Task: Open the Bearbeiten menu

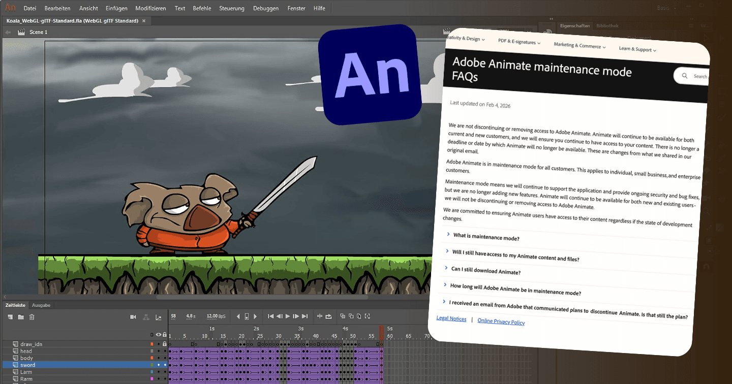Action: [x=57, y=8]
